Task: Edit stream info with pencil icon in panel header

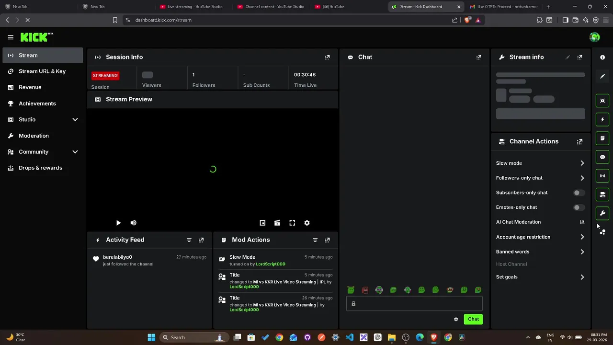Action: tap(568, 57)
